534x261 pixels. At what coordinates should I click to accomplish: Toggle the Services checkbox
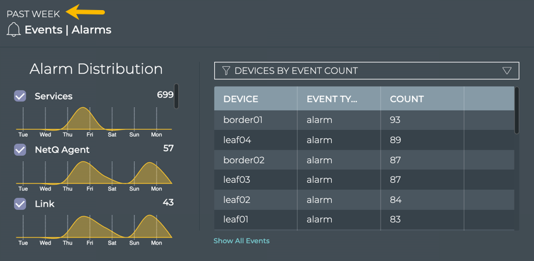(20, 96)
